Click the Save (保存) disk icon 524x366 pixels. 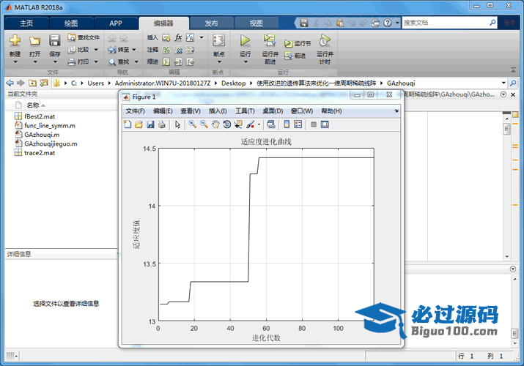coord(54,40)
